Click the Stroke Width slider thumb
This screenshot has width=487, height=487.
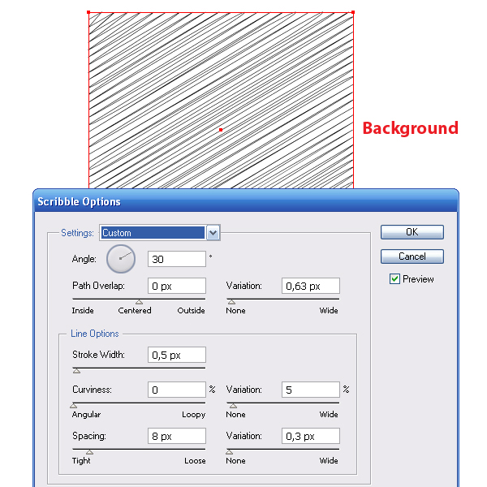pyautogui.click(x=76, y=371)
